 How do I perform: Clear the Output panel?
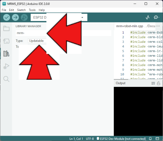(153, 83)
